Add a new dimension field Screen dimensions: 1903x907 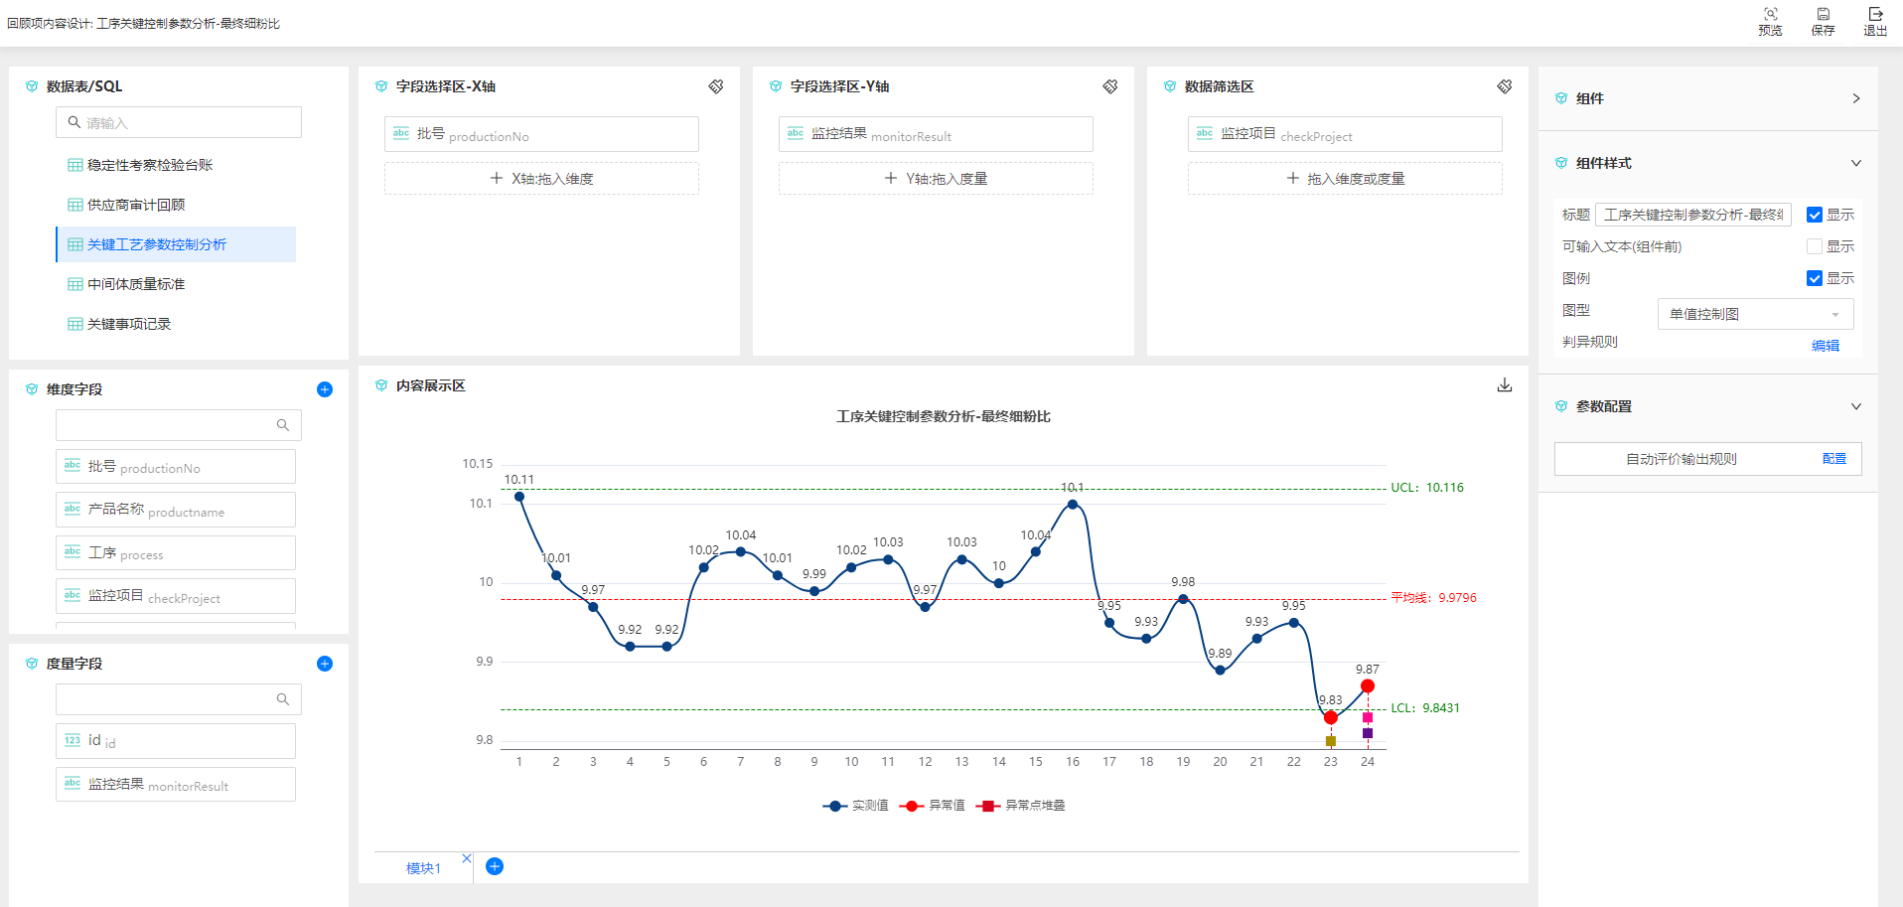(325, 389)
